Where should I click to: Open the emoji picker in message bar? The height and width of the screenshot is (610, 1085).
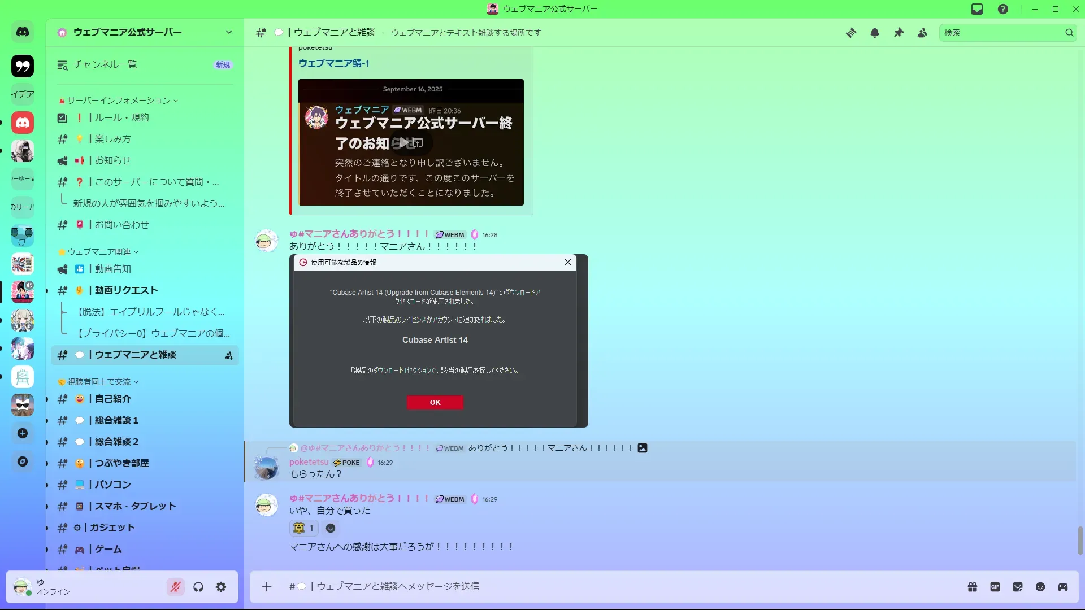tap(1040, 587)
